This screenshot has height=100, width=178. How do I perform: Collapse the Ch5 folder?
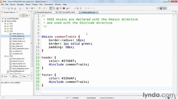click(x=5, y=56)
